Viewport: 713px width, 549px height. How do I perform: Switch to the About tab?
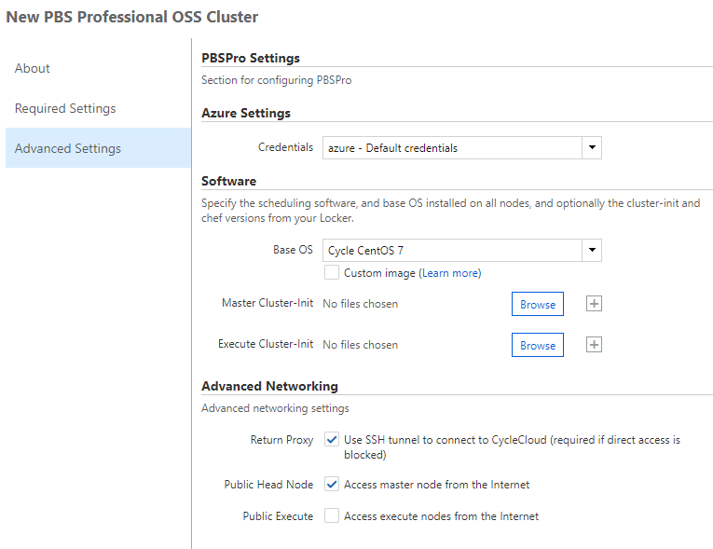pos(33,68)
